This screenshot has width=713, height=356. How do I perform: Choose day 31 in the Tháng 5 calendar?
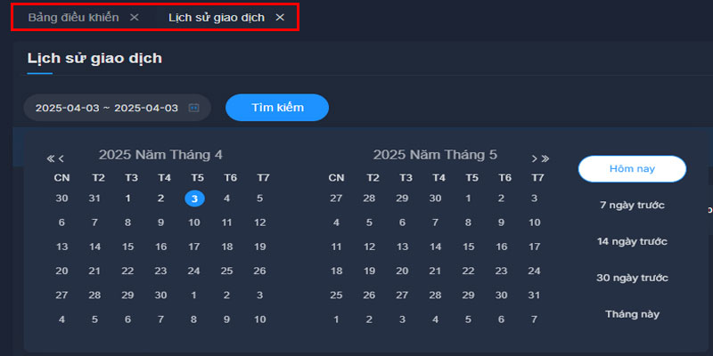pyautogui.click(x=535, y=295)
